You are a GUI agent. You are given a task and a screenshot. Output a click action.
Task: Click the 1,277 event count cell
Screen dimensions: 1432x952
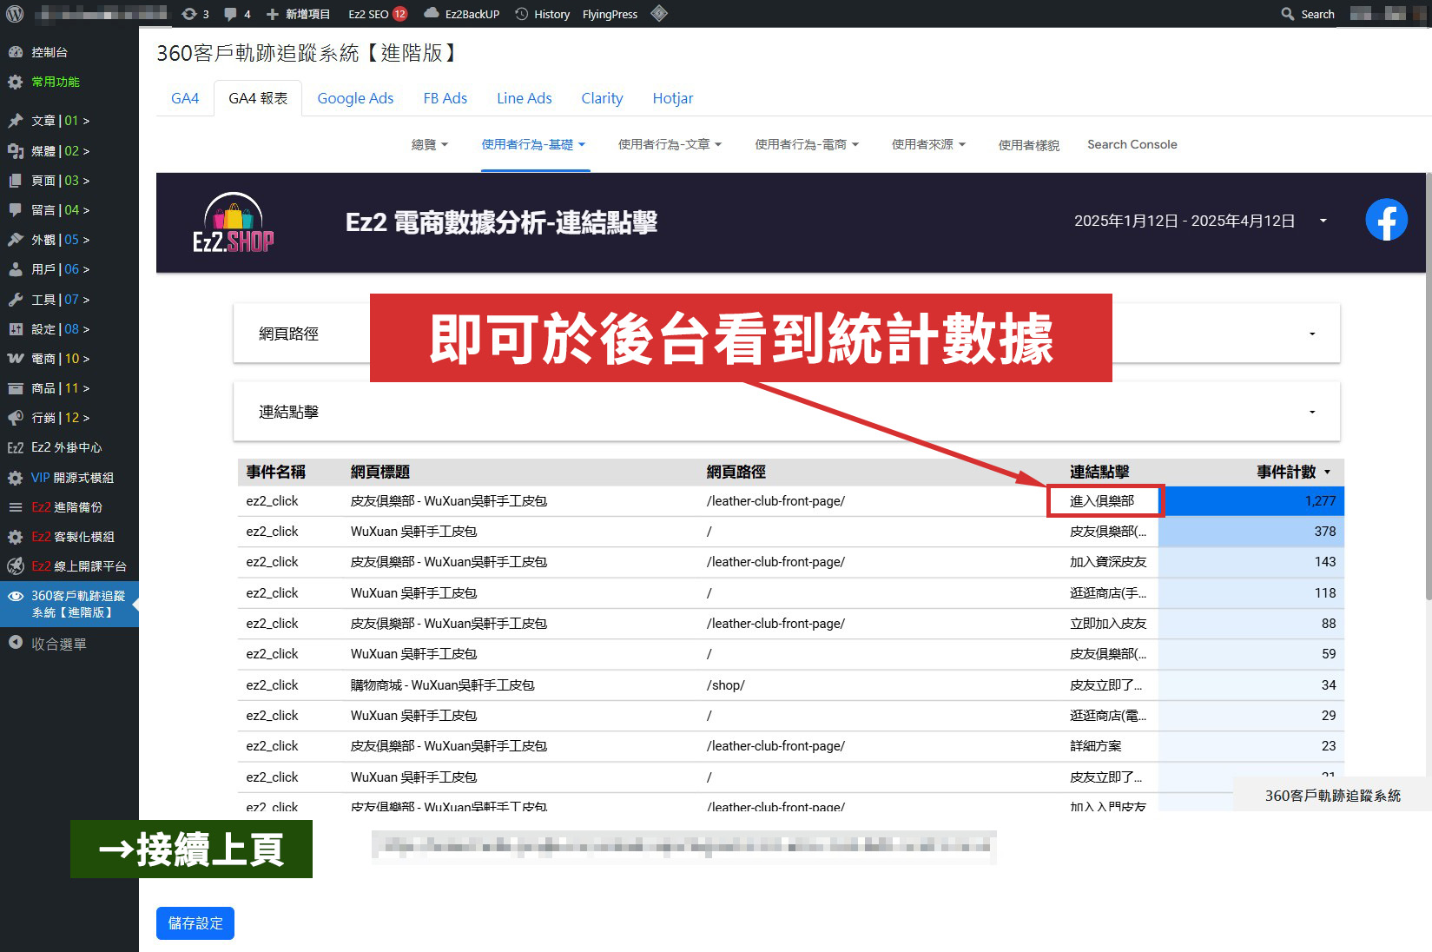pyautogui.click(x=1251, y=501)
